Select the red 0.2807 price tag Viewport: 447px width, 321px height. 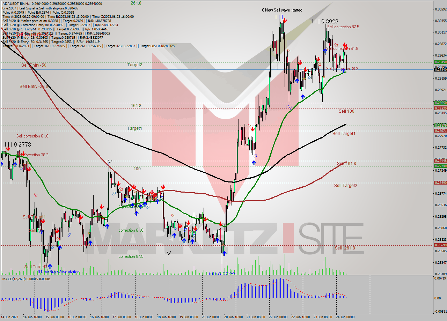[x=440, y=130]
